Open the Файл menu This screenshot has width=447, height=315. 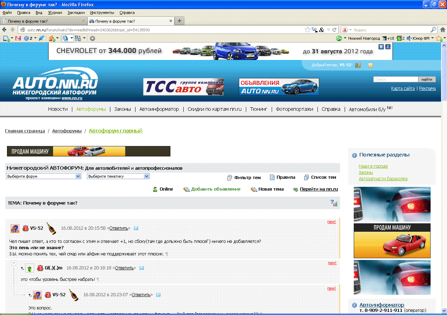pyautogui.click(x=7, y=13)
